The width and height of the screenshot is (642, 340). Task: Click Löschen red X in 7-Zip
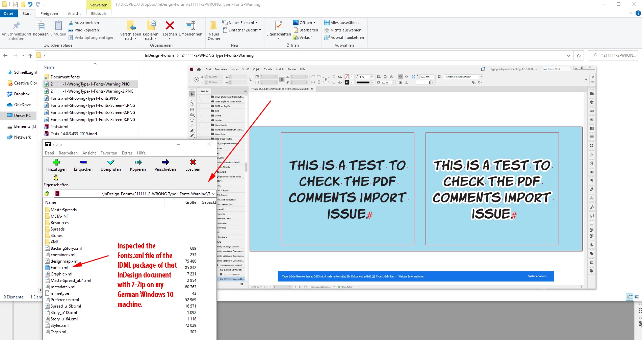(193, 162)
